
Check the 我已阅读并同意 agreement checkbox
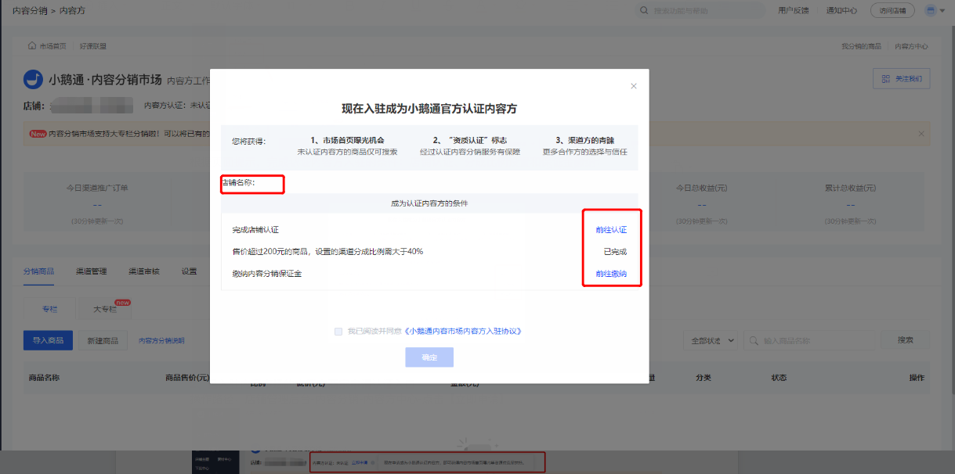coord(338,331)
